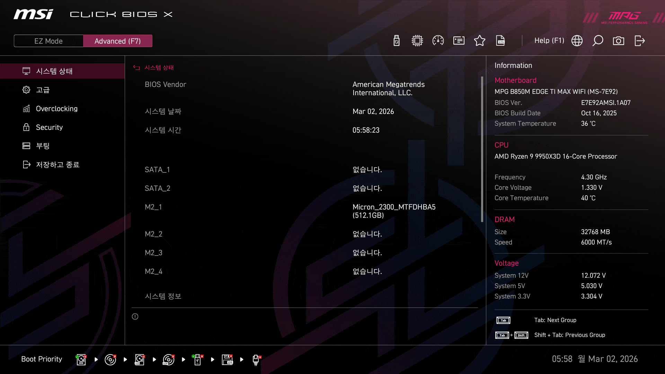The image size is (665, 374).
Task: Open search with the magnifier icon
Action: [598, 41]
